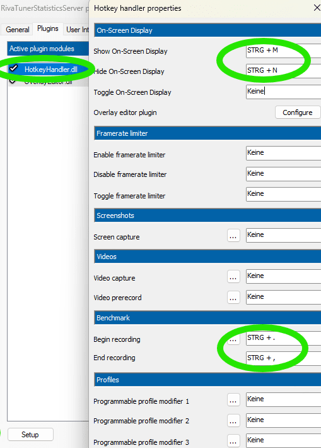Open Screen capture options ellipsis button

(233, 236)
